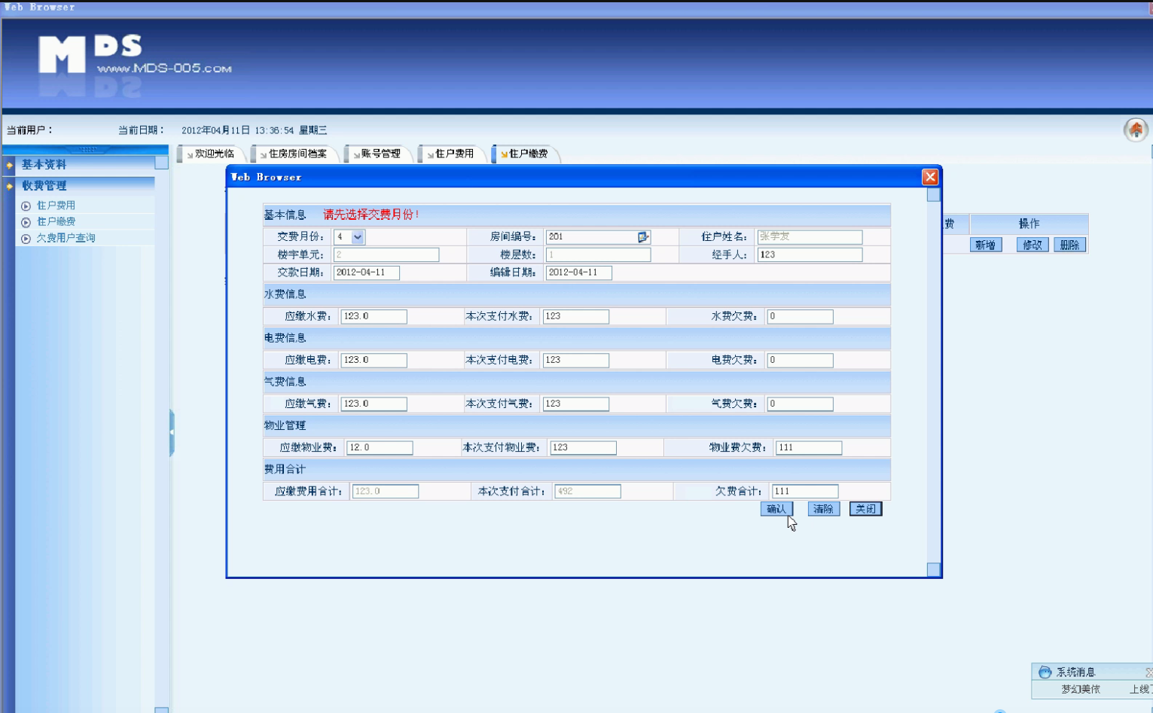Open the 交费月份 month dropdown
The height and width of the screenshot is (713, 1153).
(358, 236)
